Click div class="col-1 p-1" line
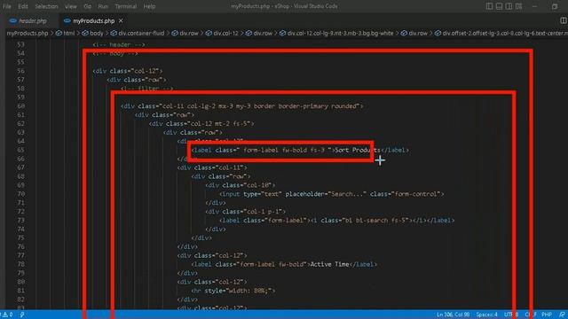Viewport: 568px width, 319px height. (246, 212)
